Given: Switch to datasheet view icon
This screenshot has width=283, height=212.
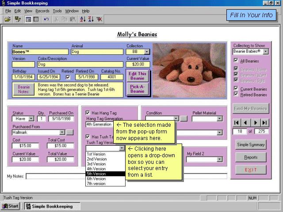Looking at the screenshot, I should [x=36, y=19].
